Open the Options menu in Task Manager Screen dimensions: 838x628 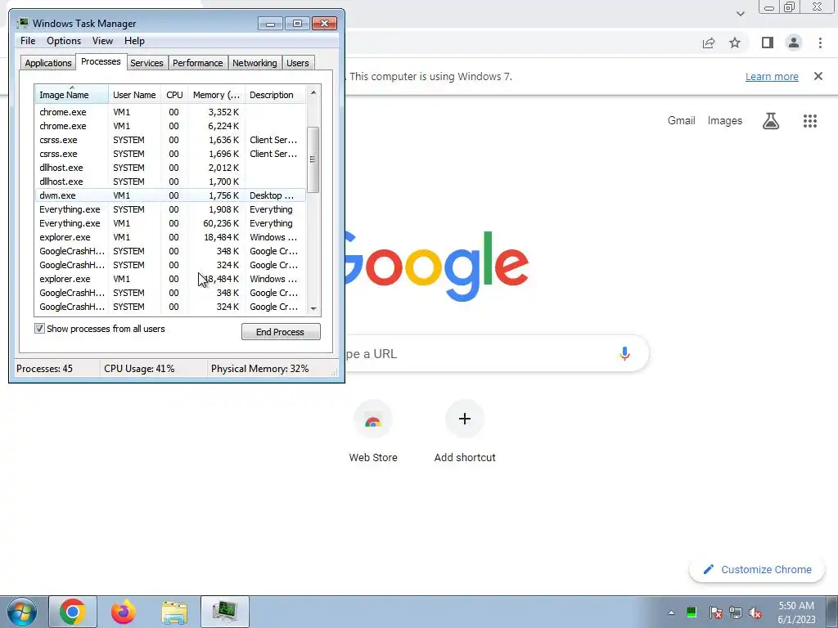coord(64,41)
